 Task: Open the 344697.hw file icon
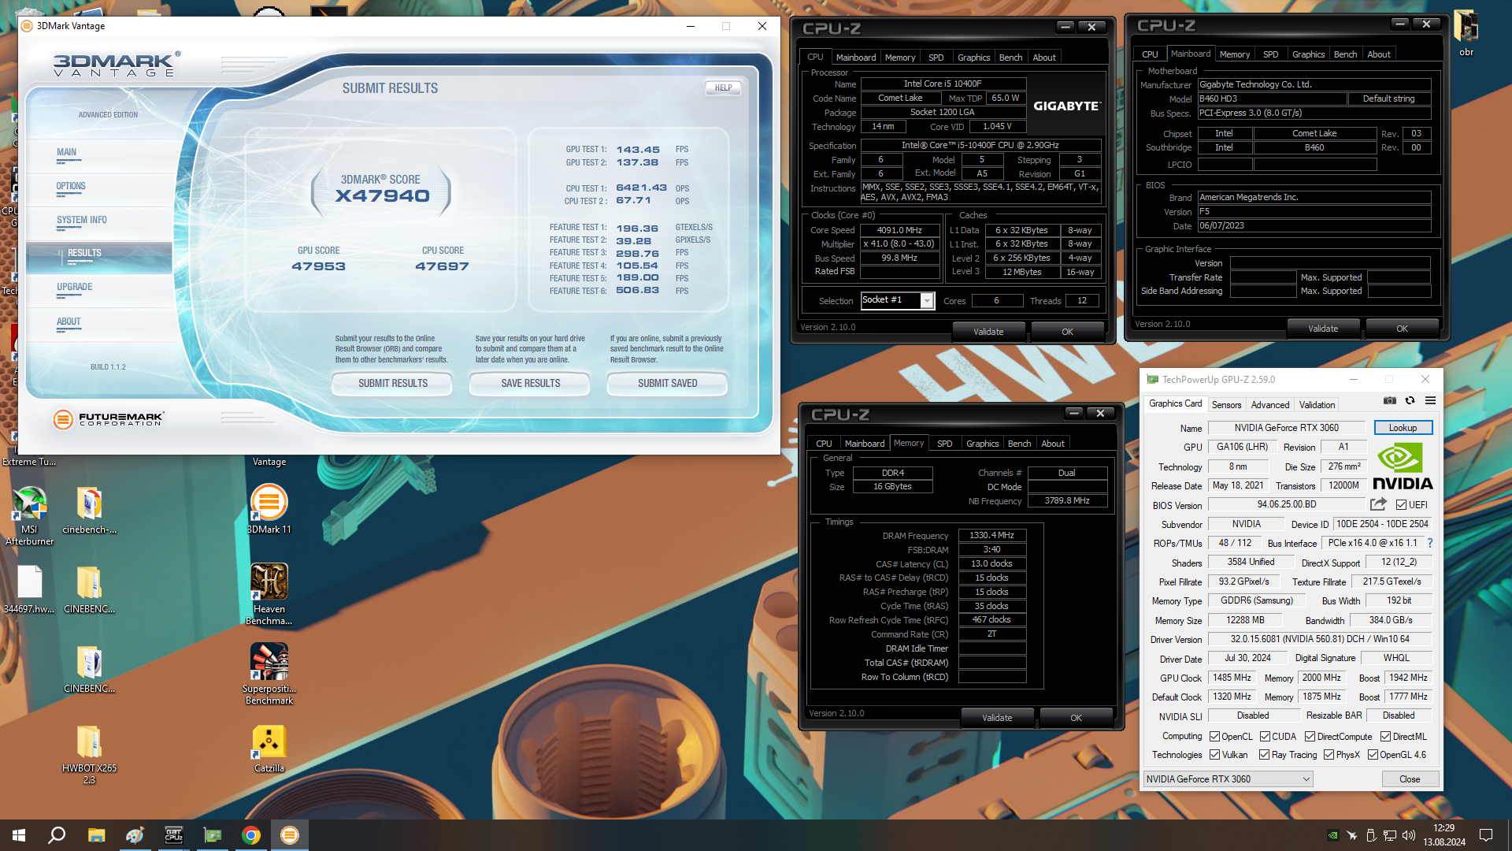[x=29, y=589]
